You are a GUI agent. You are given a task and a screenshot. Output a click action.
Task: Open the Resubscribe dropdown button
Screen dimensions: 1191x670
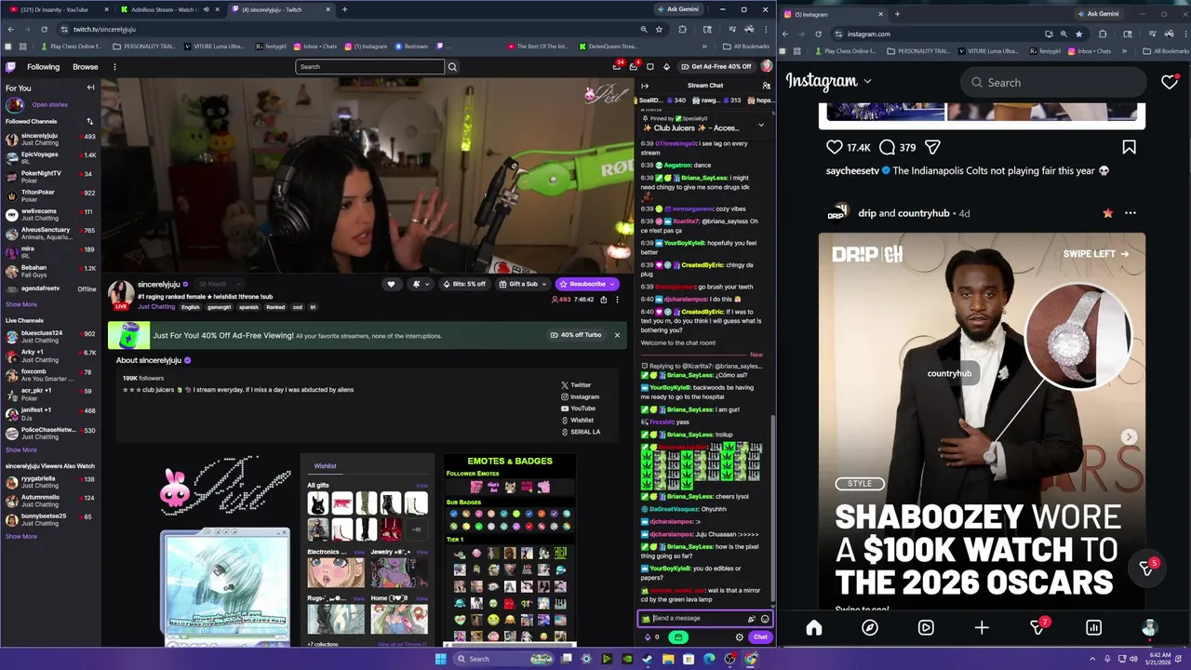(610, 284)
